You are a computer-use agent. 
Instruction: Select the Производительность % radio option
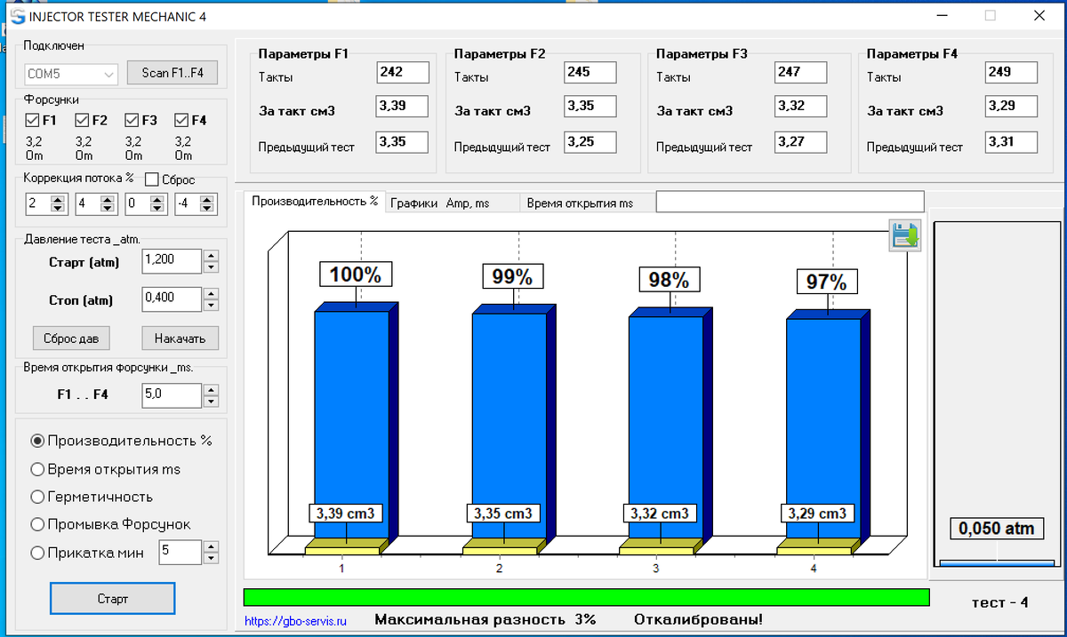tap(37, 441)
